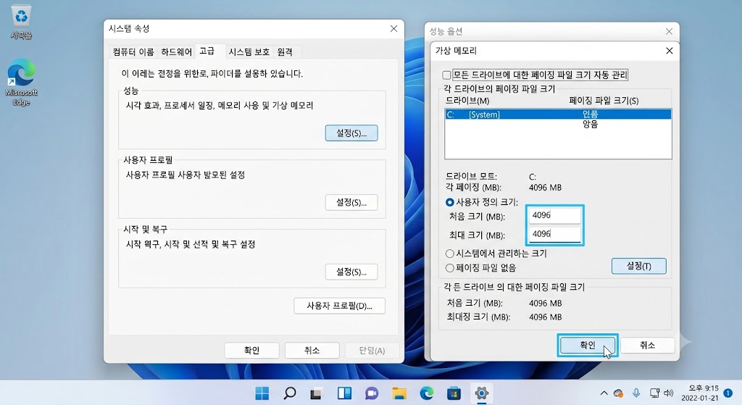Open the Windows Start menu
742x405 pixels.
(262, 393)
